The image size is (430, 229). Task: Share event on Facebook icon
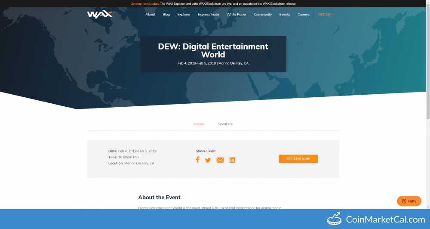(198, 160)
